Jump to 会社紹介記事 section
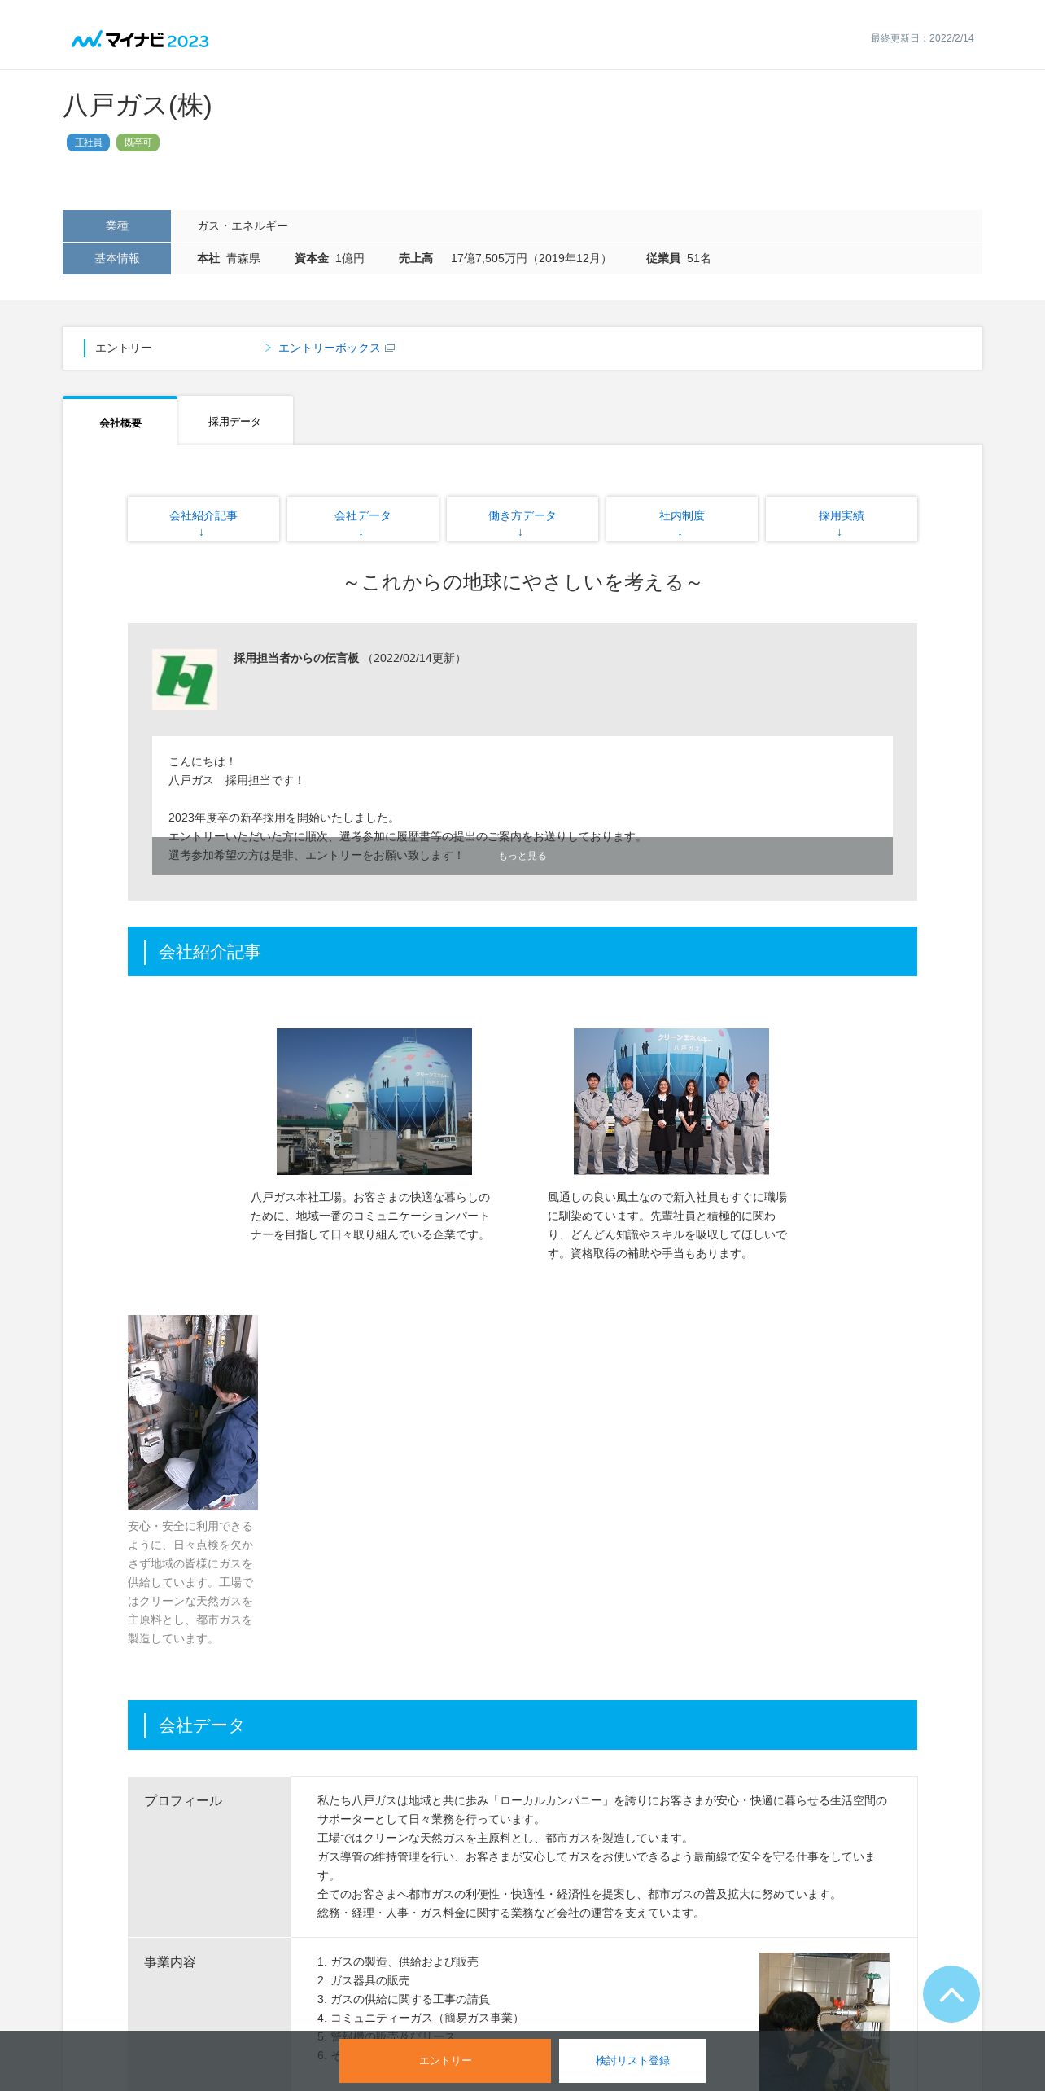The image size is (1045, 2091). [203, 519]
